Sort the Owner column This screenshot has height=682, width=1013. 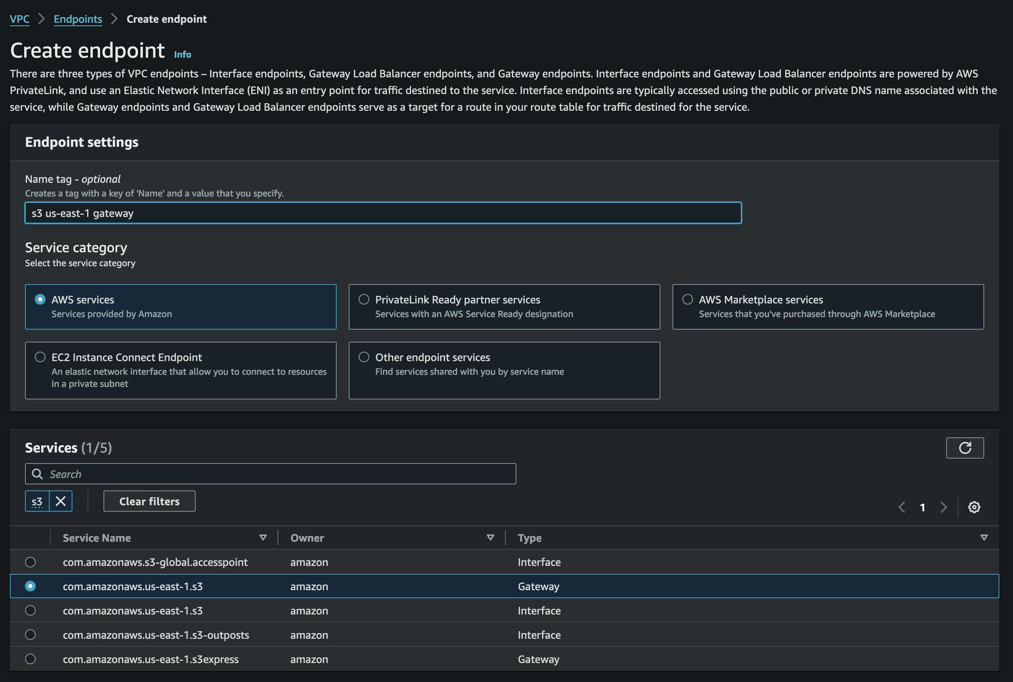point(491,537)
